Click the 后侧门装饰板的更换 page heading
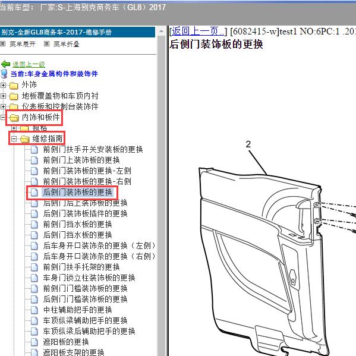This screenshot has height=356, width=356. 216,44
